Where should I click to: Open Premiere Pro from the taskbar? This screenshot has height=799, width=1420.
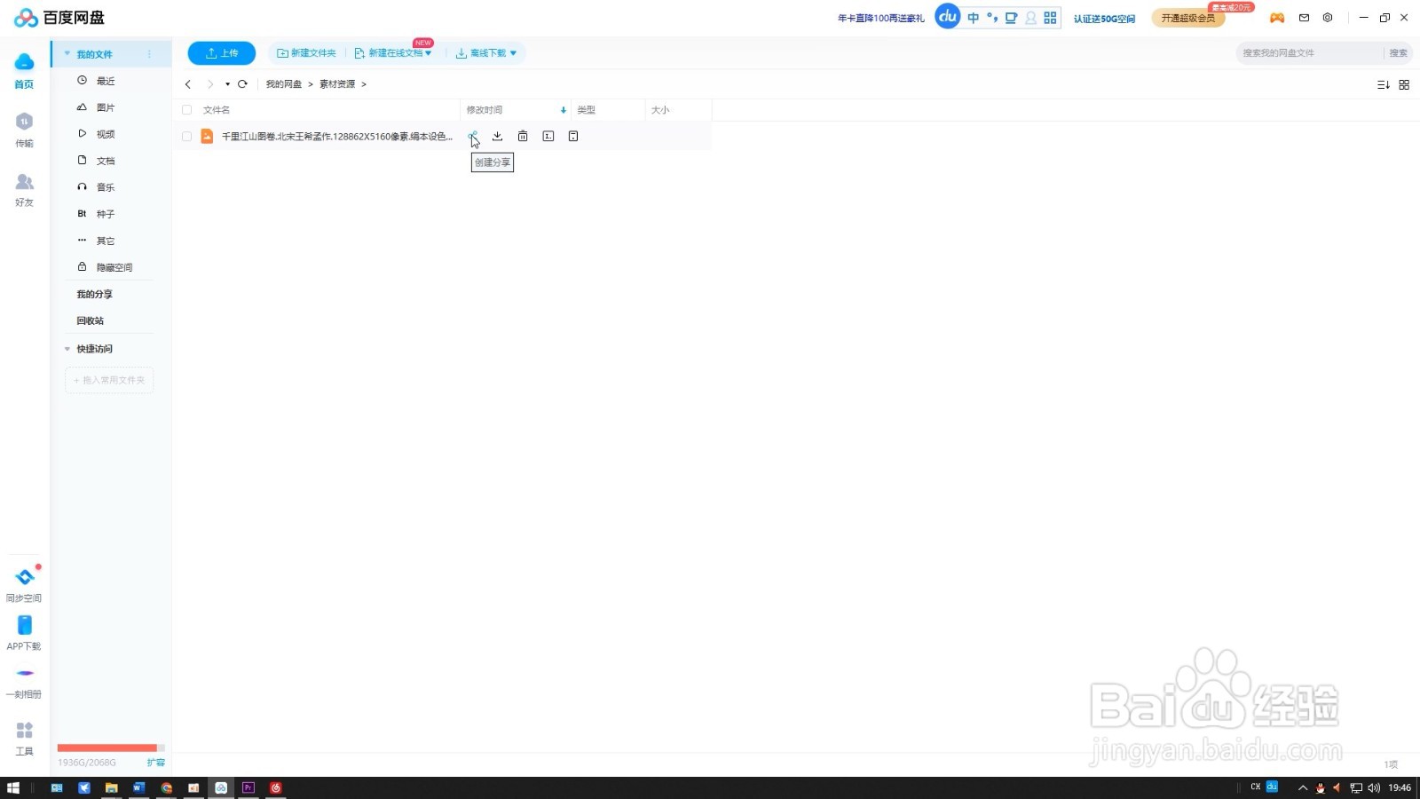248,787
